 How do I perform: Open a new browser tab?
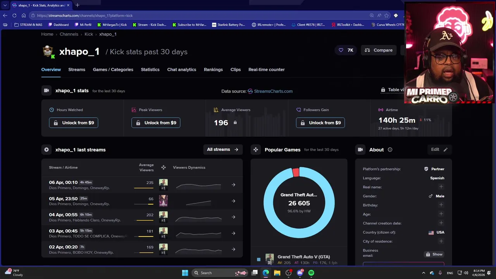(x=77, y=5)
